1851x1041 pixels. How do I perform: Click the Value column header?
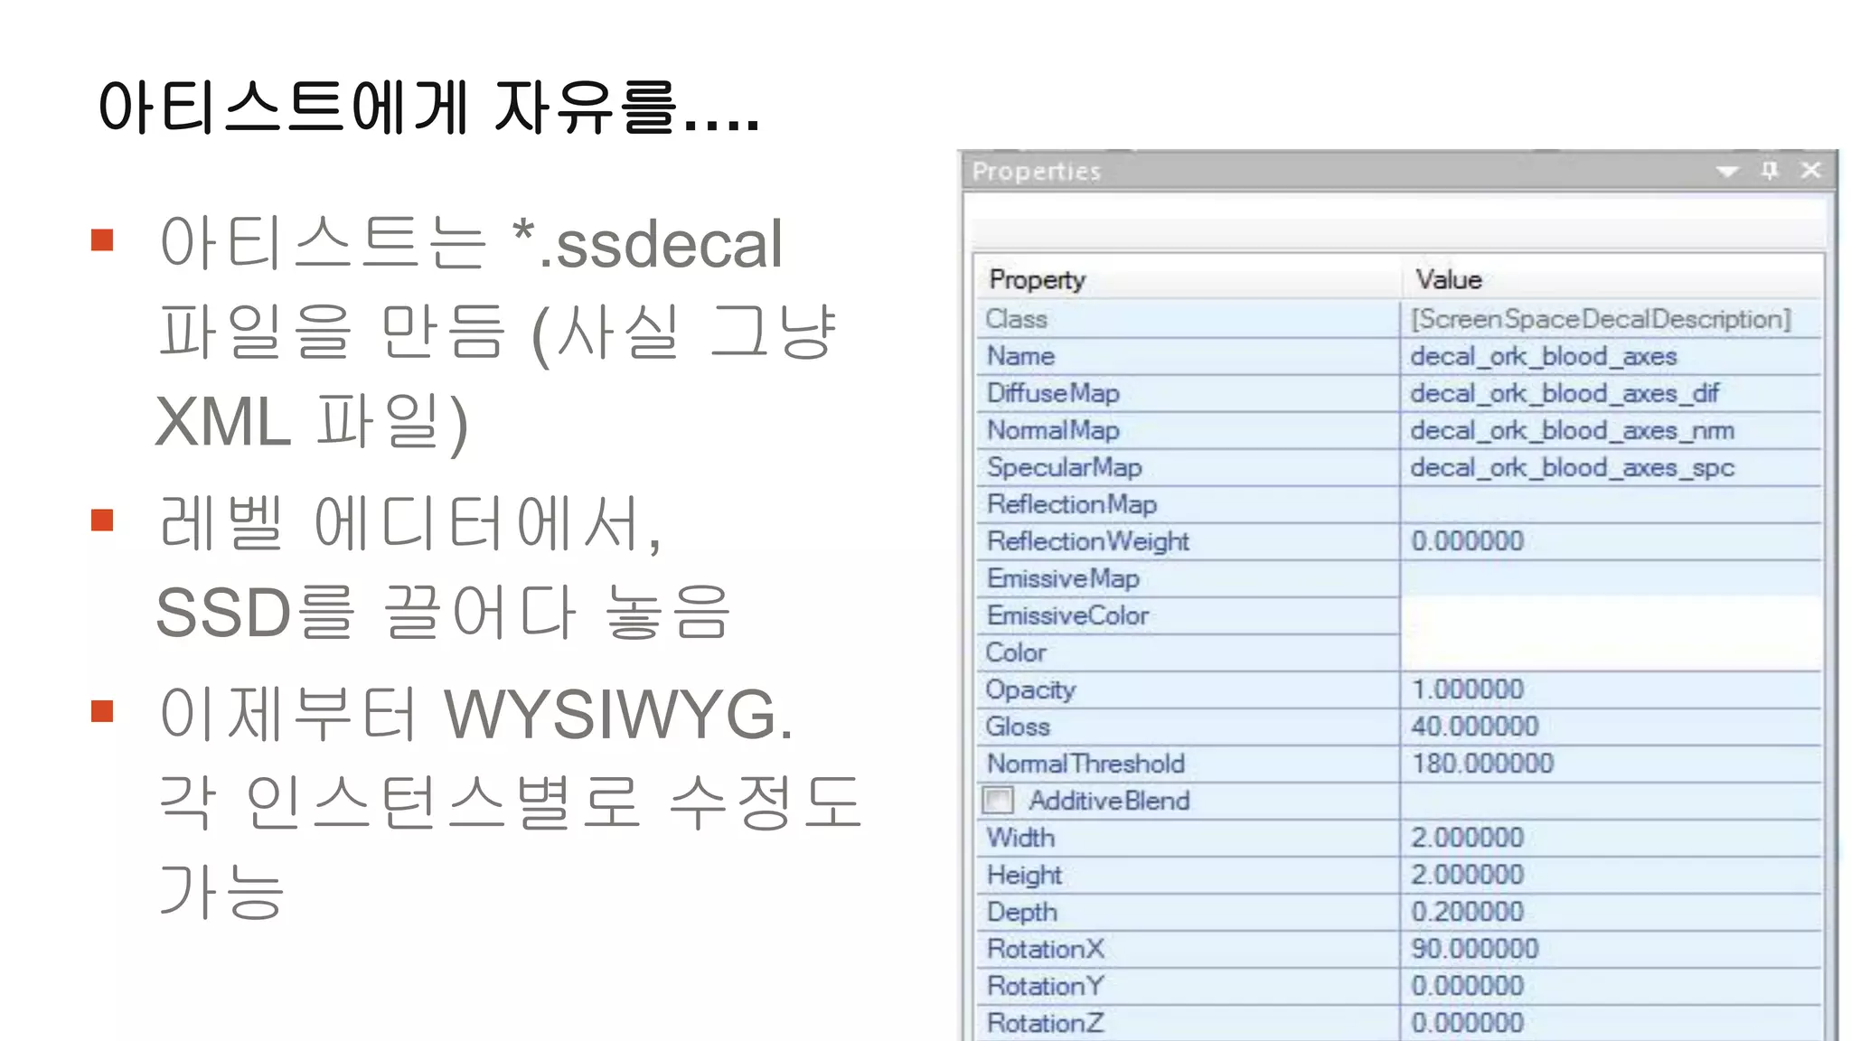[x=1449, y=280]
